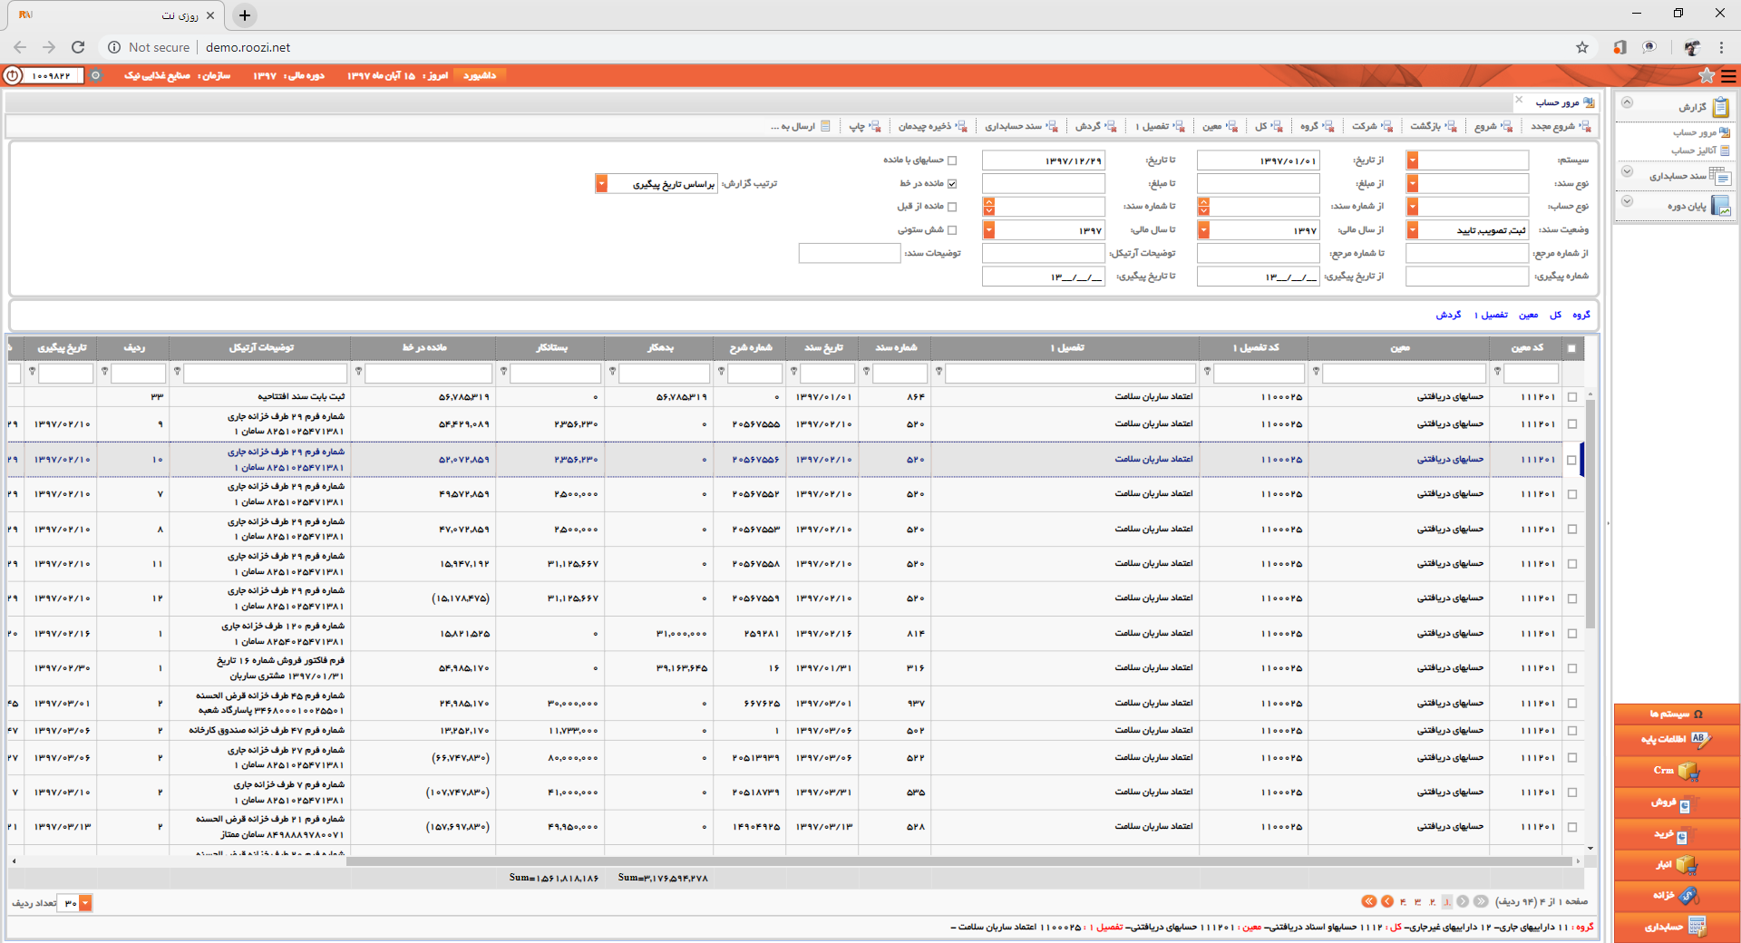Toggle the شش ستونی checkbox
Viewport: 1741px width, 943px height.
click(x=952, y=230)
